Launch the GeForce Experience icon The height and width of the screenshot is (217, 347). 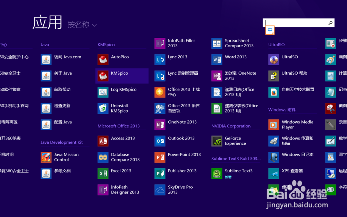(x=217, y=141)
